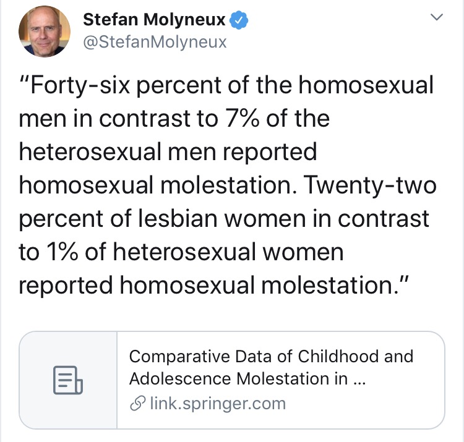This screenshot has width=464, height=442.
Task: Click the 'Adolescence Molestation in ...' title line
Action: pyautogui.click(x=247, y=379)
